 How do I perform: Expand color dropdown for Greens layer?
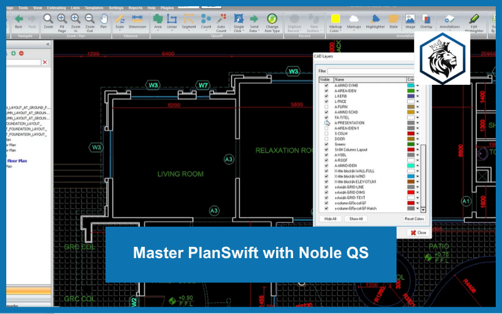[x=417, y=144]
